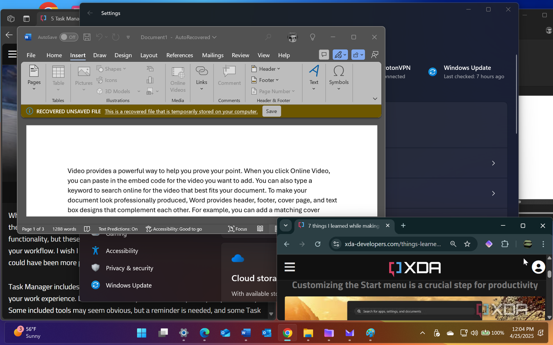Click Accessibility: Good to go in the status bar
This screenshot has width=553, height=345.
(174, 229)
